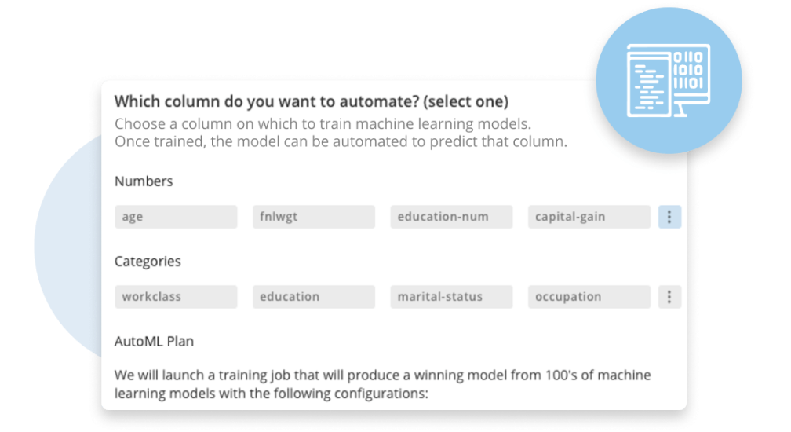Pick the education-num column chip
This screenshot has width=791, height=432.
(x=451, y=217)
